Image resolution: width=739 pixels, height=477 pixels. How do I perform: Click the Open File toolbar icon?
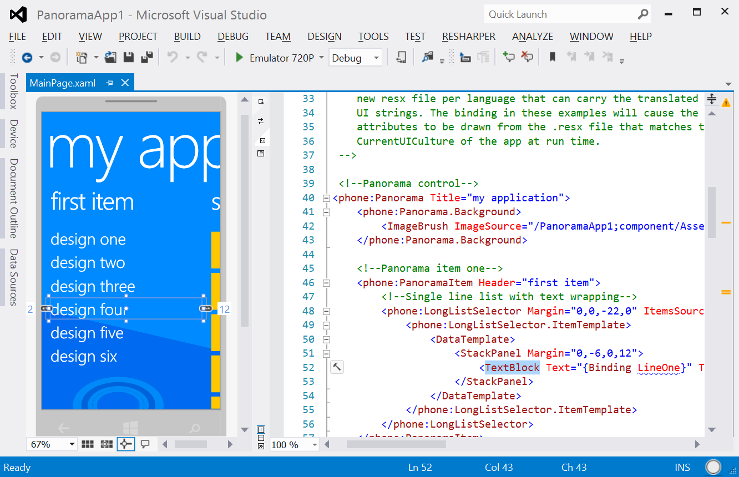pos(110,58)
